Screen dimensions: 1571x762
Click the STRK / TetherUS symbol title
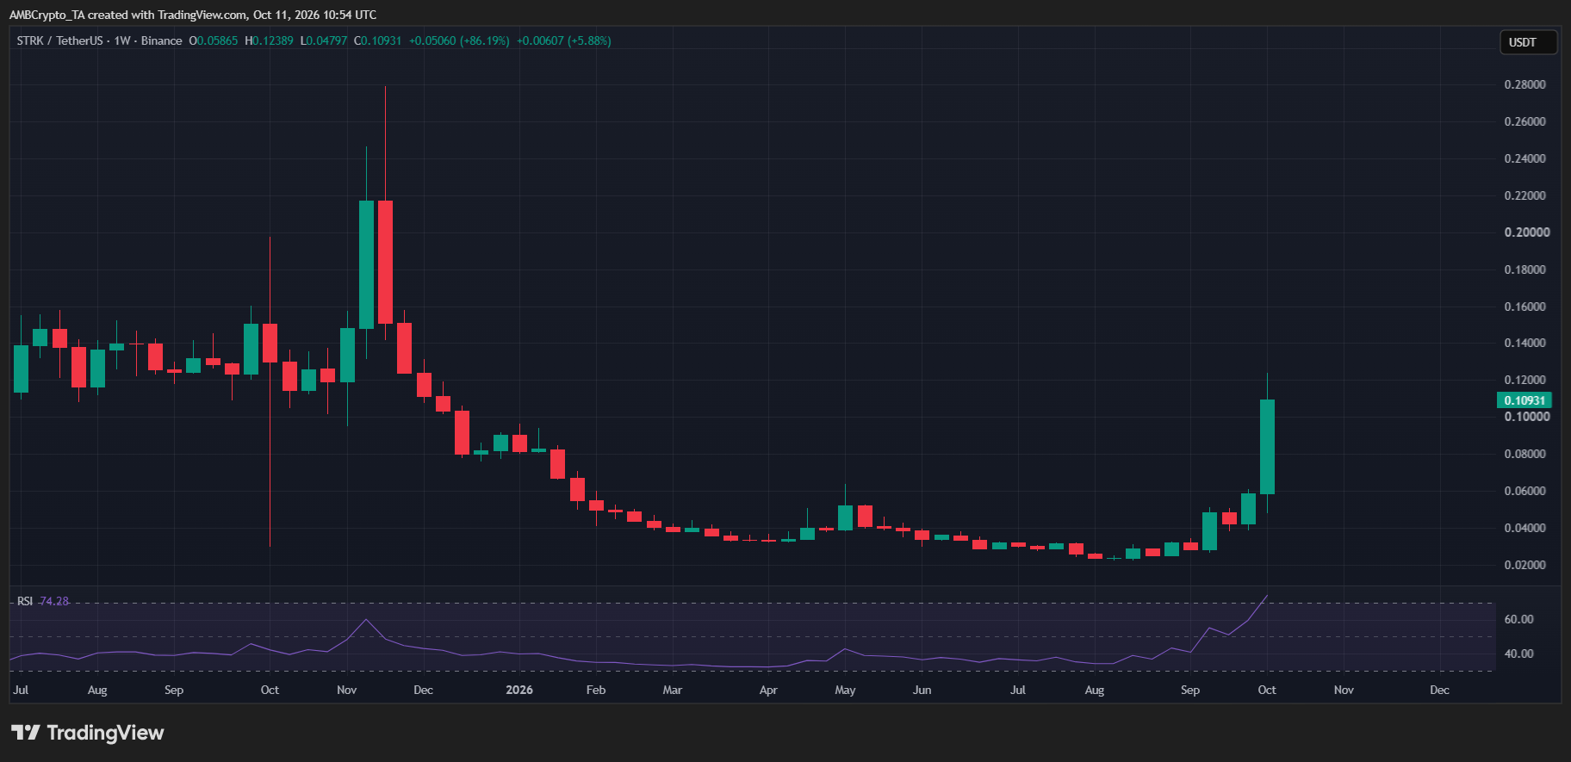[59, 40]
